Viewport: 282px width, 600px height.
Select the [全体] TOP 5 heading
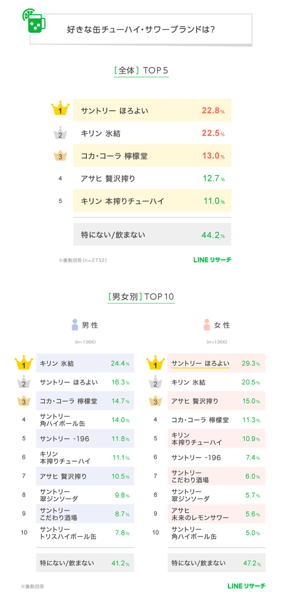coord(141,71)
